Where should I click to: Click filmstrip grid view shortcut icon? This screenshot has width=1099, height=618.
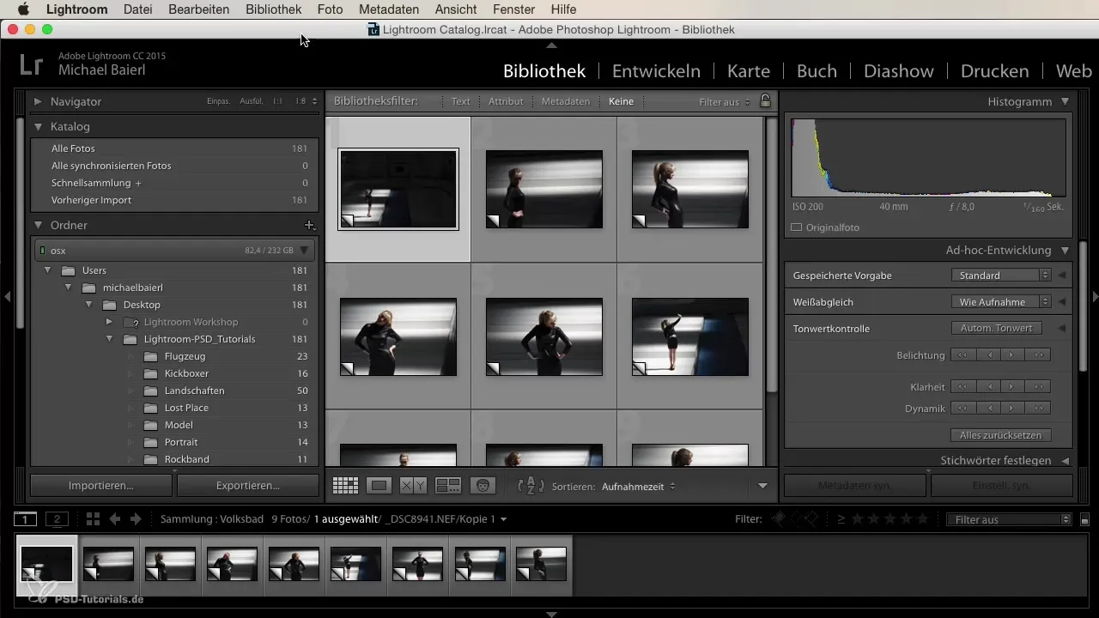[x=94, y=519]
